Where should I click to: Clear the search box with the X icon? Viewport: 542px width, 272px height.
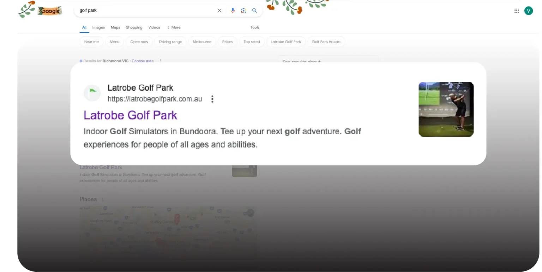[219, 11]
